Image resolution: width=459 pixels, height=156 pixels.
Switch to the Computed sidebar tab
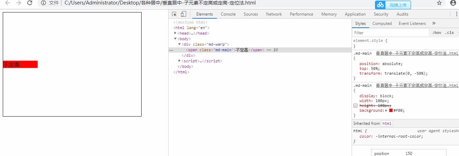click(382, 24)
